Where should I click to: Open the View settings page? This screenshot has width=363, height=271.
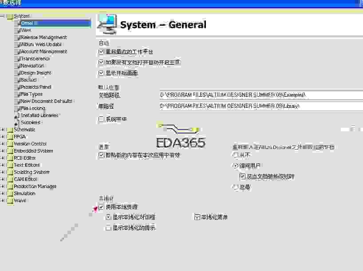pos(26,30)
